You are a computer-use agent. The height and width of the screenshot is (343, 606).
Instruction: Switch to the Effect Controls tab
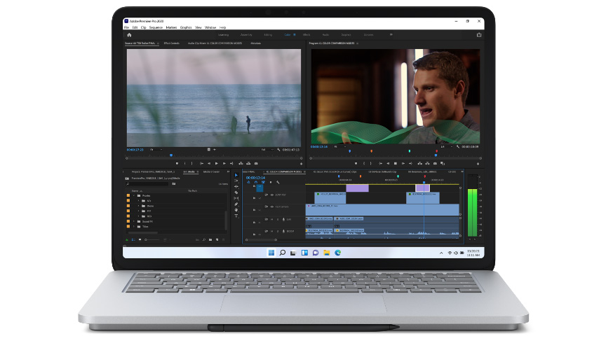coord(172,43)
